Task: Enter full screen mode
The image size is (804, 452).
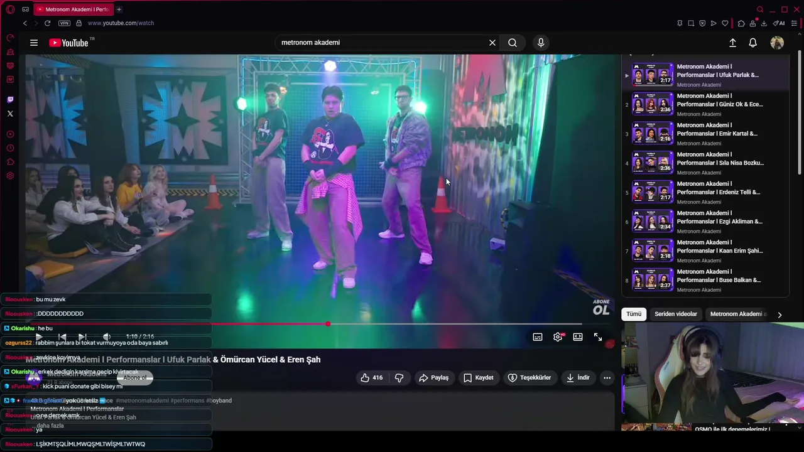Action: point(598,337)
